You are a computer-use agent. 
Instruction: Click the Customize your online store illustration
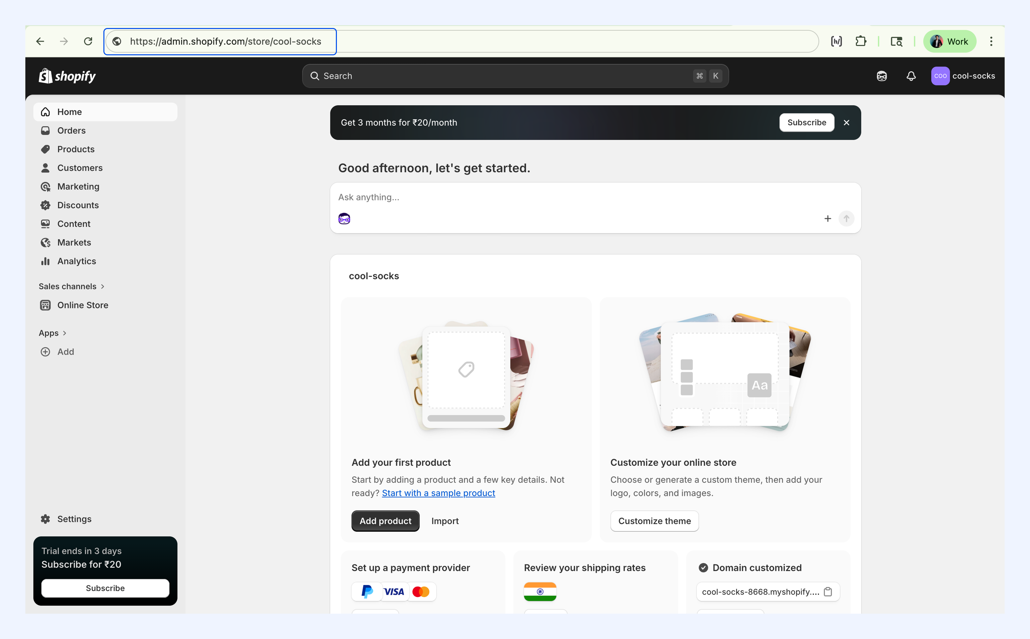725,372
